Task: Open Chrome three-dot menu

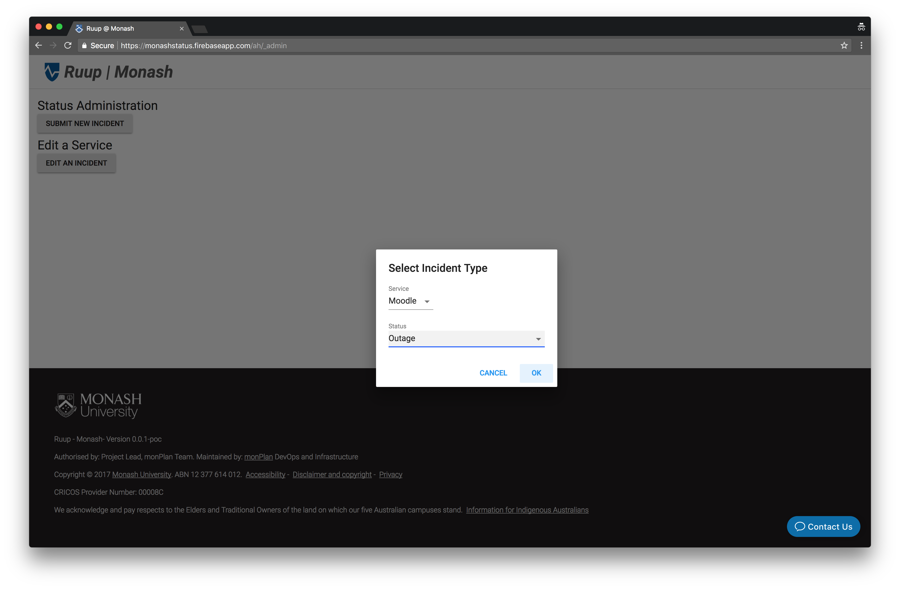Action: (861, 45)
